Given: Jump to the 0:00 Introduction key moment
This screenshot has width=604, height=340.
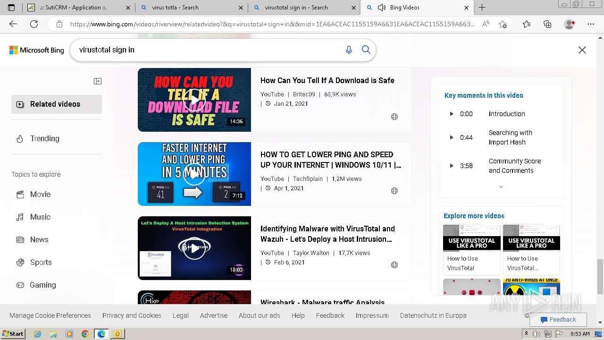Looking at the screenshot, I should point(501,114).
